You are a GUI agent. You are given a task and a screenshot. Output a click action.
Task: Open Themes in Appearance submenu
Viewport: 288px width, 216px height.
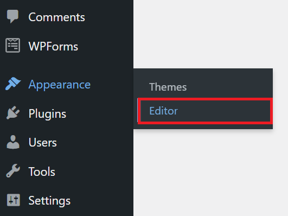coord(168,87)
